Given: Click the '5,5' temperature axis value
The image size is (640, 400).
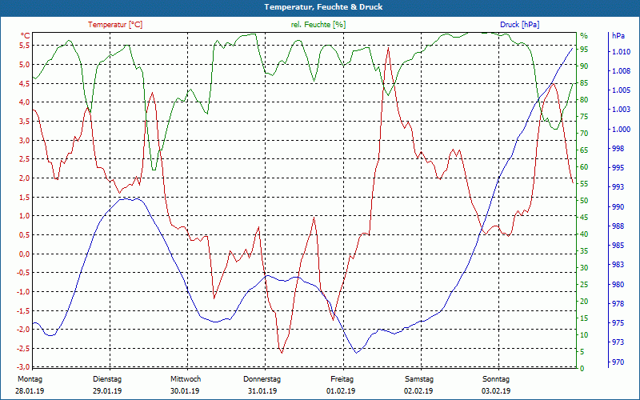Looking at the screenshot, I should 25,46.
